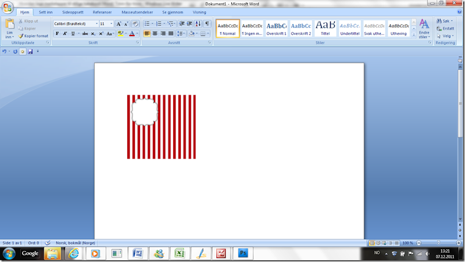This screenshot has height=262, width=465.
Task: Click the bulleted list icon
Action: [147, 24]
